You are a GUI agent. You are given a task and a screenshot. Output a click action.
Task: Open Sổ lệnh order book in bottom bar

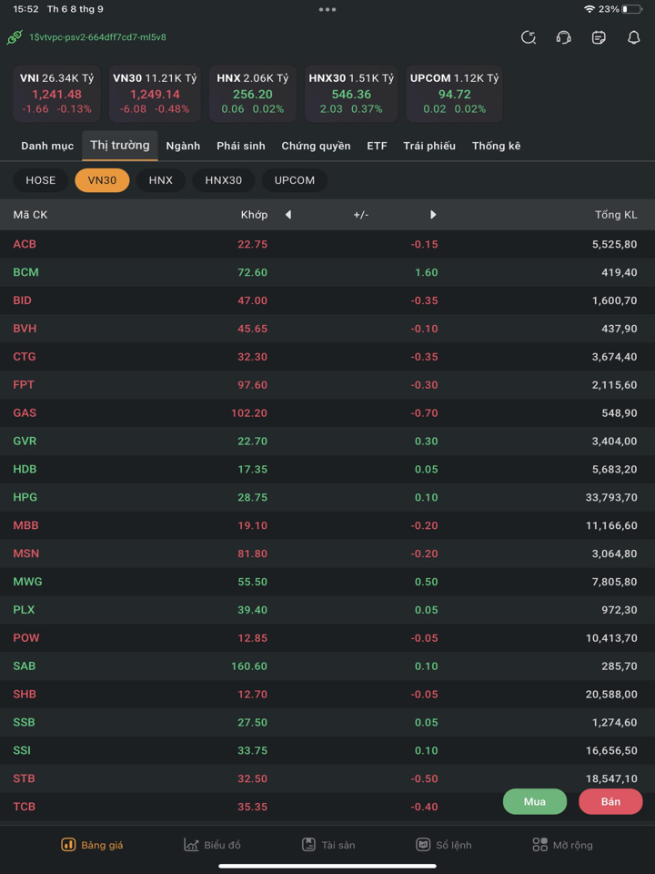[444, 845]
